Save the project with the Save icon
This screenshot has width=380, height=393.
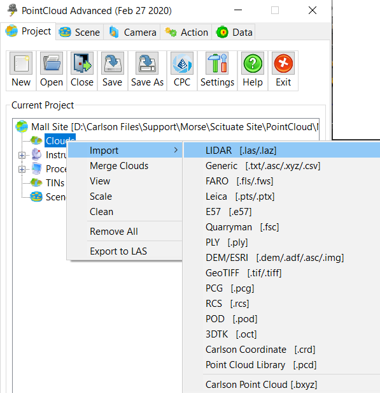(113, 63)
